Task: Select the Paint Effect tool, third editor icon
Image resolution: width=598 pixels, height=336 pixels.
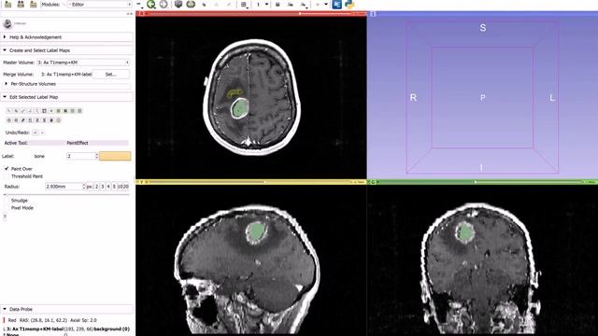Action: point(22,111)
